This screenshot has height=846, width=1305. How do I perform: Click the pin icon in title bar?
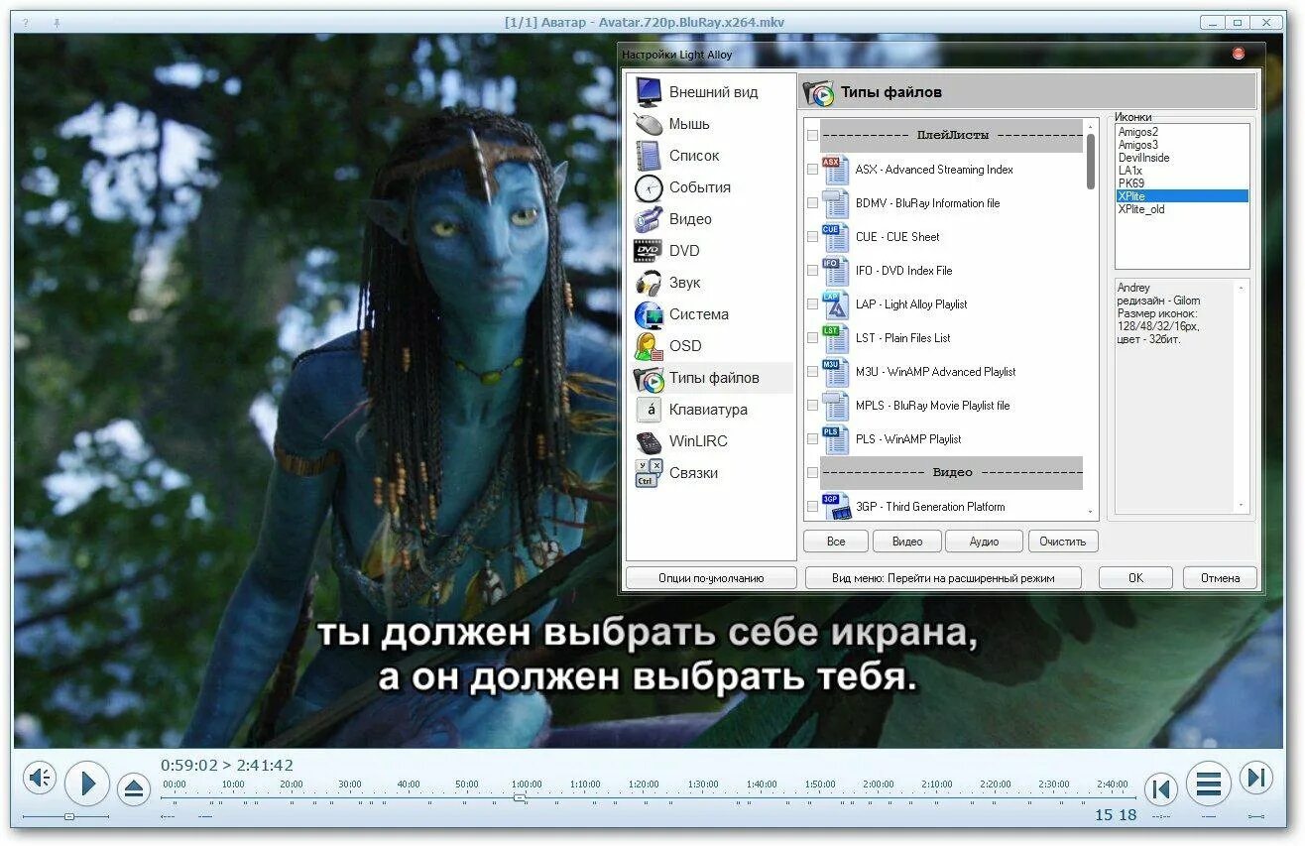(57, 22)
